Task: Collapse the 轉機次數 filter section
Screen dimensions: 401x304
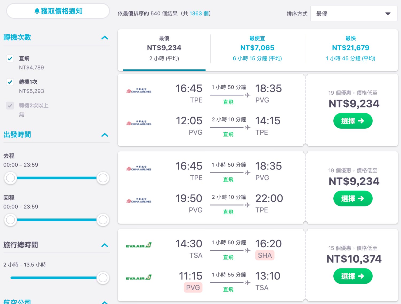Action: pyautogui.click(x=105, y=38)
